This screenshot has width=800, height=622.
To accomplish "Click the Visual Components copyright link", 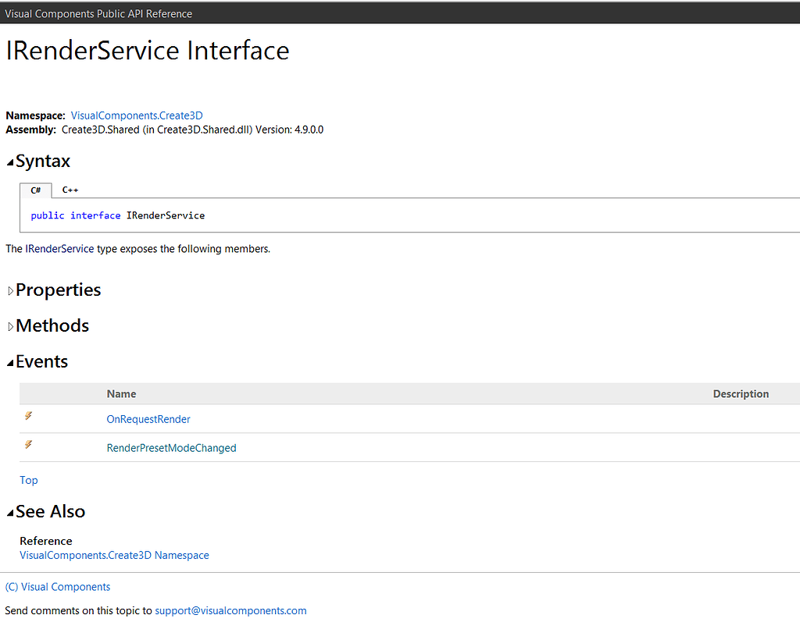I will click(58, 586).
